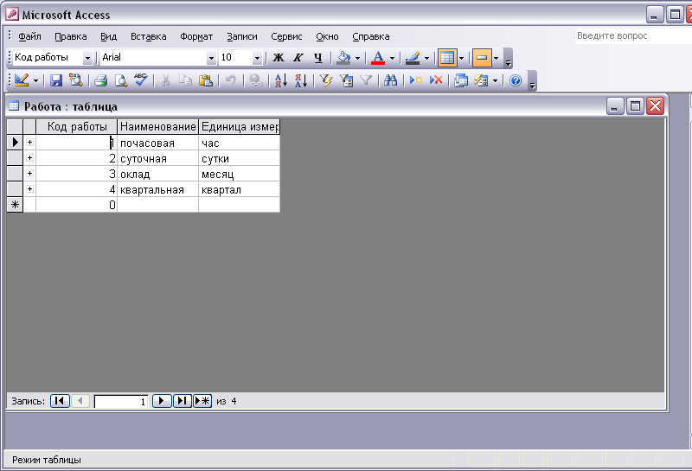Open the font size 10 dropdown

[257, 58]
